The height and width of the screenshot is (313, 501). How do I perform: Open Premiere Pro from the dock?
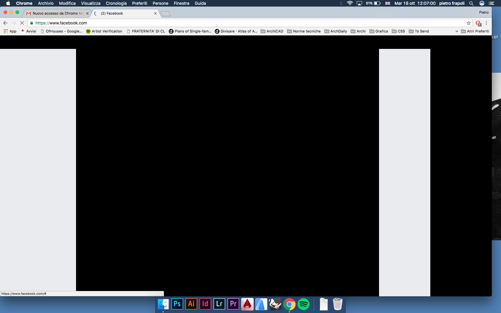233,304
